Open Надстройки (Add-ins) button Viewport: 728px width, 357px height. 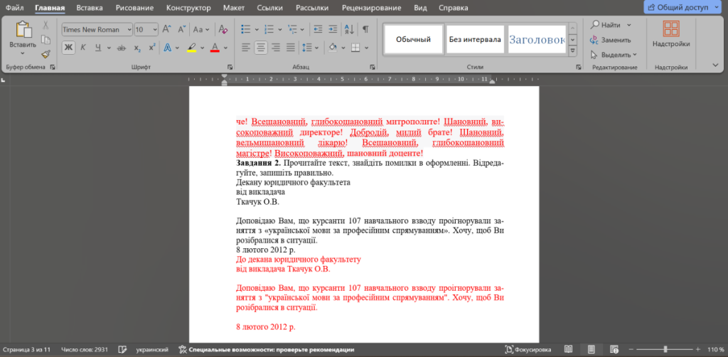[671, 35]
